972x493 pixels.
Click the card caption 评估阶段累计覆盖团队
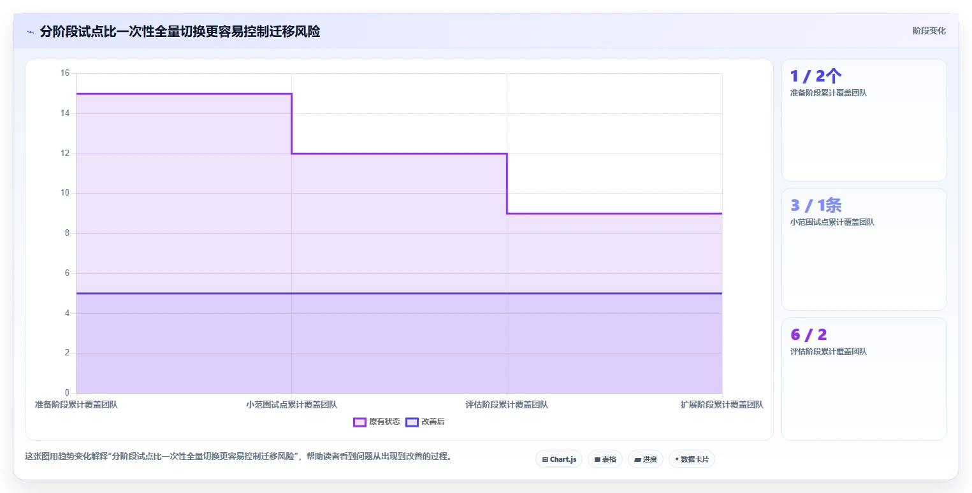click(x=828, y=352)
